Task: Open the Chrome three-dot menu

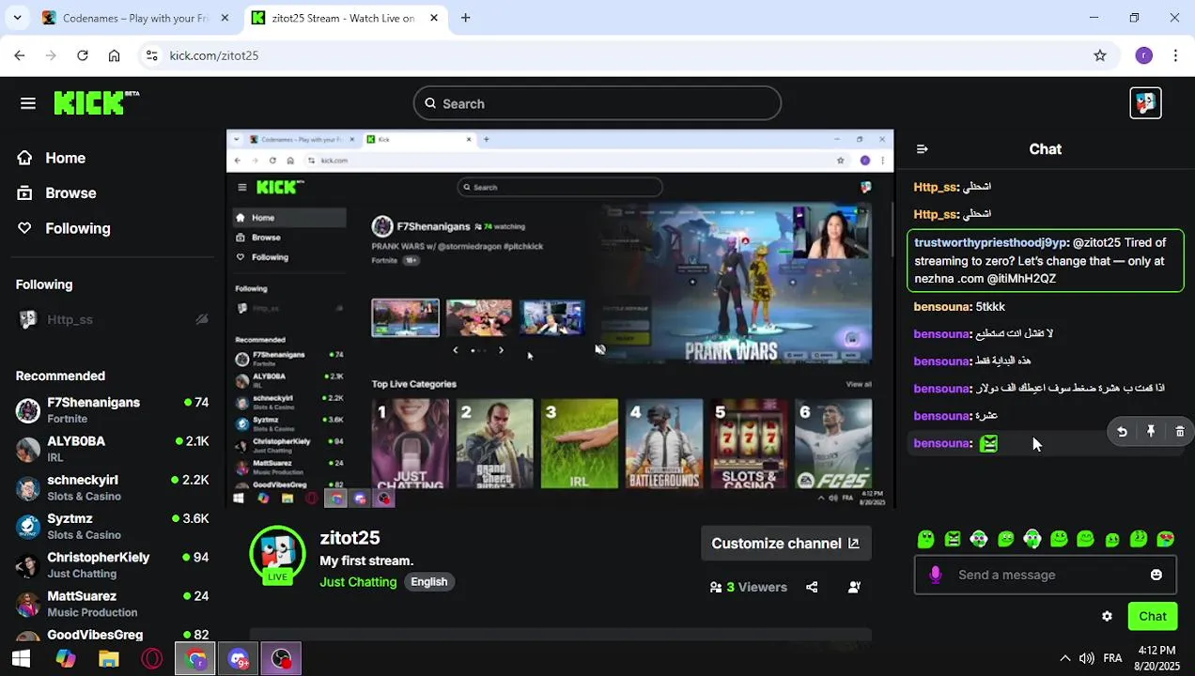Action: (1175, 55)
